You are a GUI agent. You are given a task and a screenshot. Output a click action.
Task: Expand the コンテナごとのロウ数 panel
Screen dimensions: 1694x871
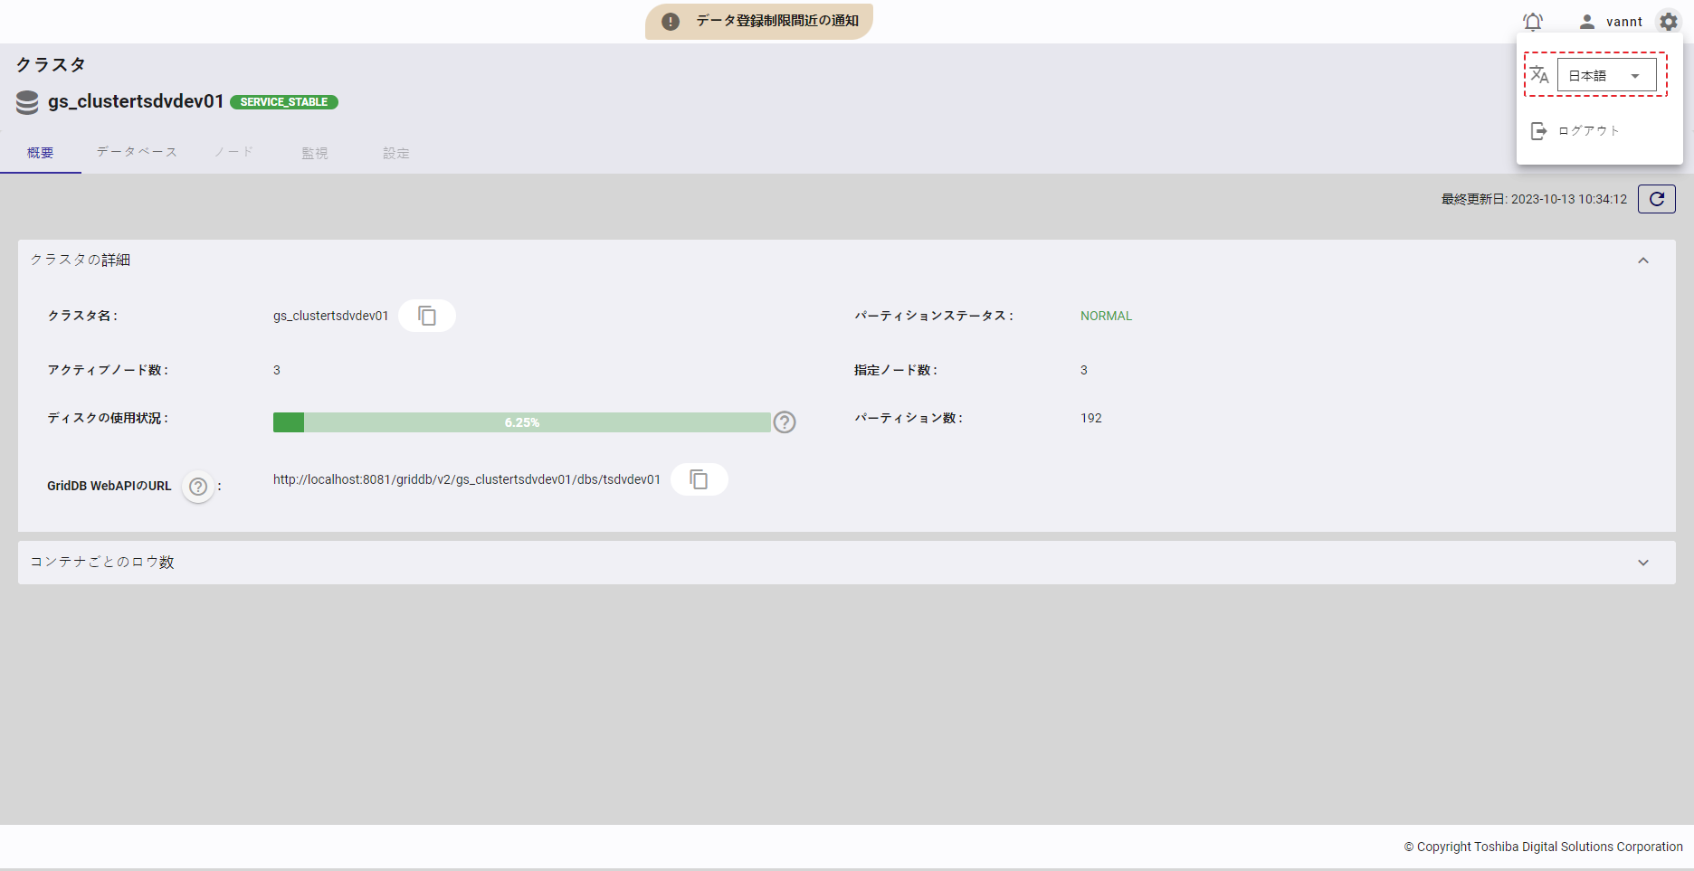(x=1642, y=563)
